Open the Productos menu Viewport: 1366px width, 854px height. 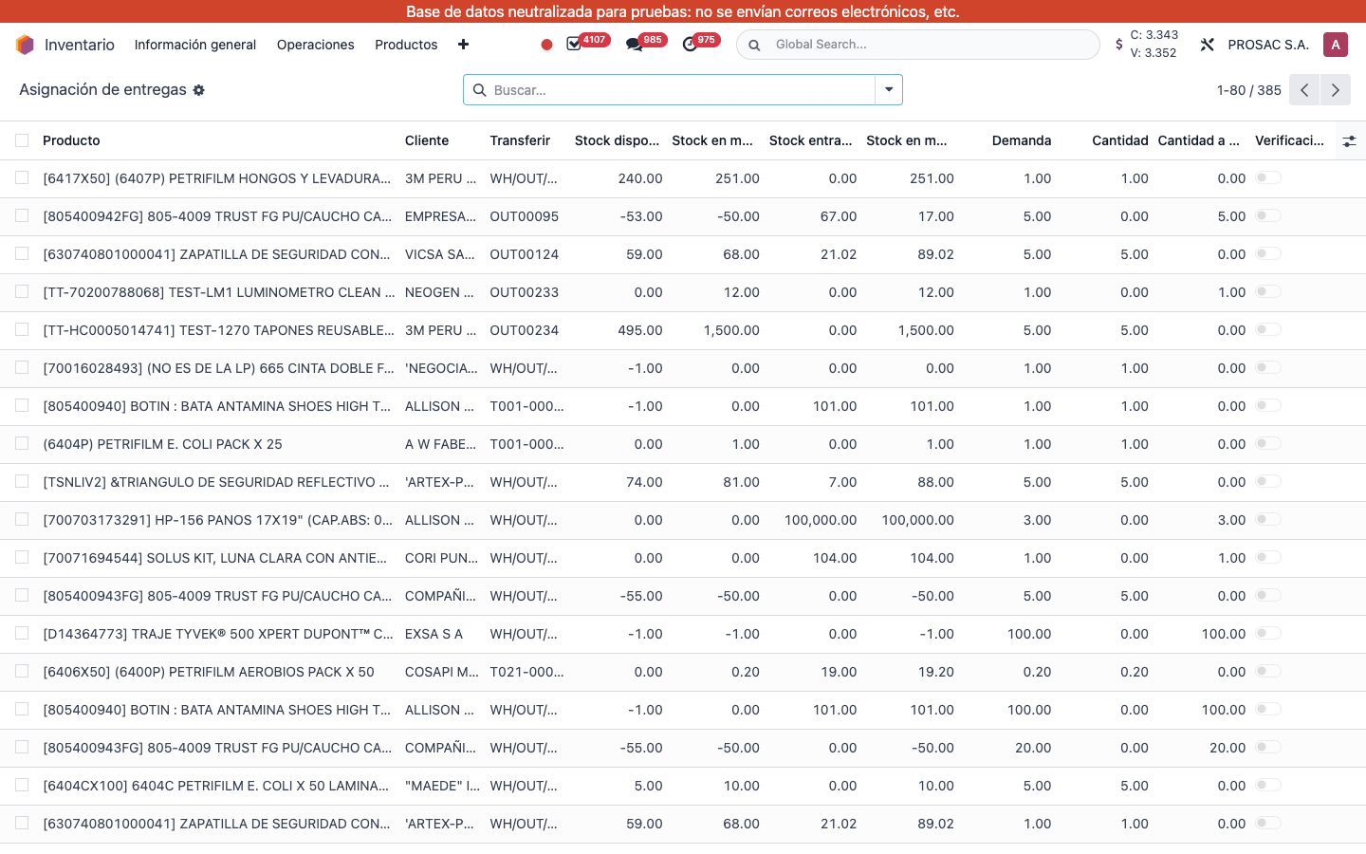tap(406, 45)
